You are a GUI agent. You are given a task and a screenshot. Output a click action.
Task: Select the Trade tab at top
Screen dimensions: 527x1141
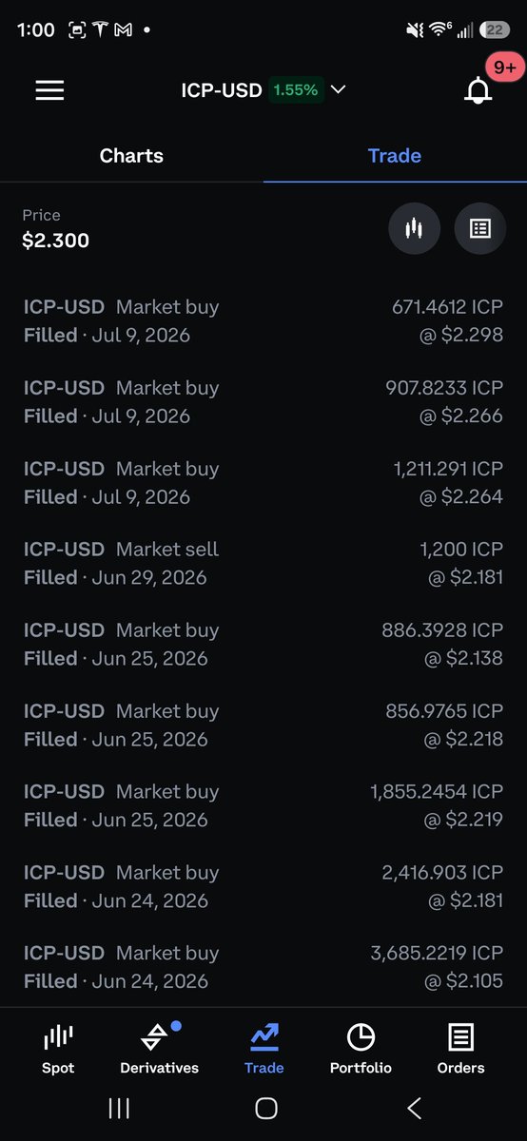click(395, 155)
